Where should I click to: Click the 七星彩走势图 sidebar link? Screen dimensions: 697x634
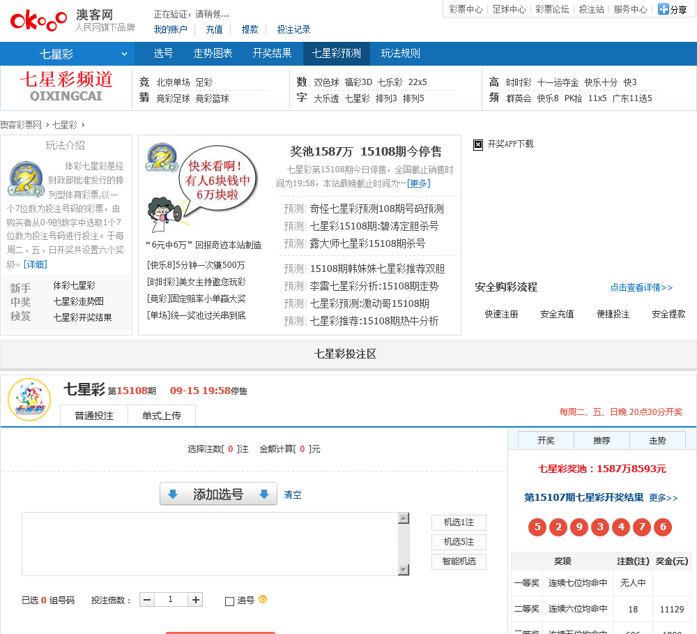coord(78,301)
